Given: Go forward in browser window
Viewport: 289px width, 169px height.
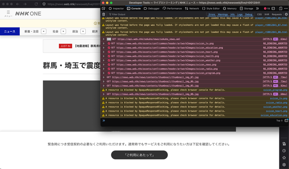Looking at the screenshot, I should point(25,4).
